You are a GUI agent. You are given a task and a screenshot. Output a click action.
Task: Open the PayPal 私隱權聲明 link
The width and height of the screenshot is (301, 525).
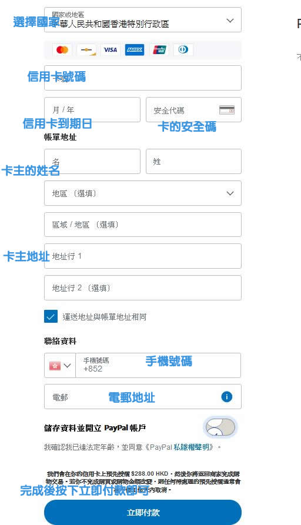coord(191,447)
